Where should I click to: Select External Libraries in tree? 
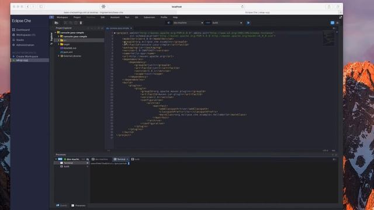(x=72, y=56)
